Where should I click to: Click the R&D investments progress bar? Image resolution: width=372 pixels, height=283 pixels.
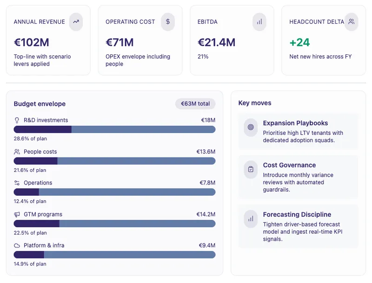point(114,129)
